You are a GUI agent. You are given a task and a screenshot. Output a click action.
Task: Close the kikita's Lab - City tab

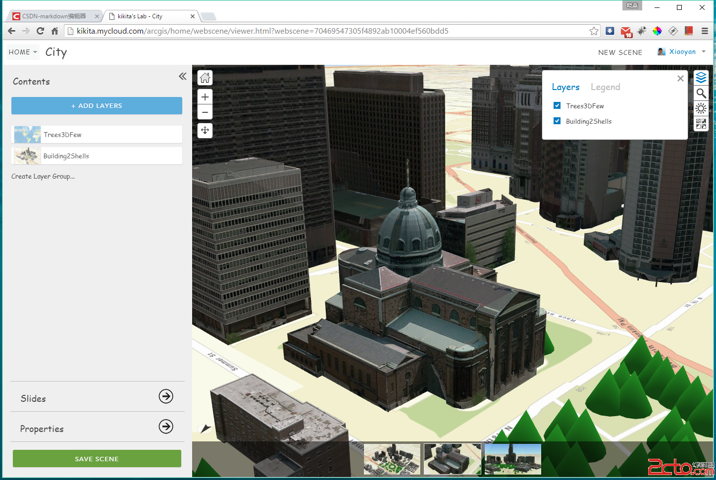(x=193, y=16)
